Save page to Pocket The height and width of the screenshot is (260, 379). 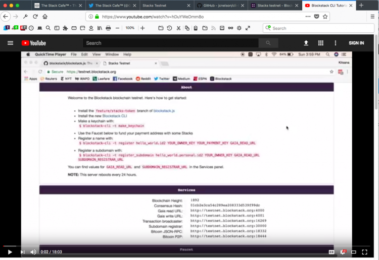316,17
